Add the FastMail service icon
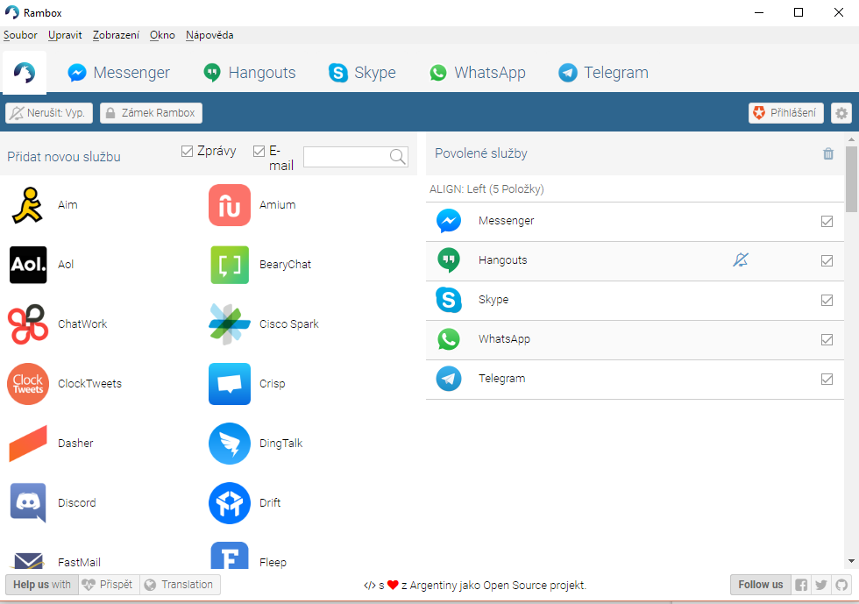This screenshot has width=859, height=604. (x=28, y=560)
